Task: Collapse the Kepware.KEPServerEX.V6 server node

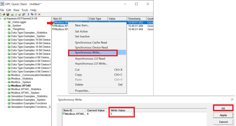Action: pos(2,19)
